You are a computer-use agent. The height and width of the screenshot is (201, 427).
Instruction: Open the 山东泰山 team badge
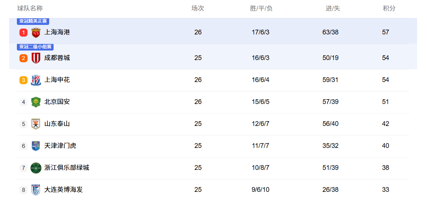click(x=36, y=124)
